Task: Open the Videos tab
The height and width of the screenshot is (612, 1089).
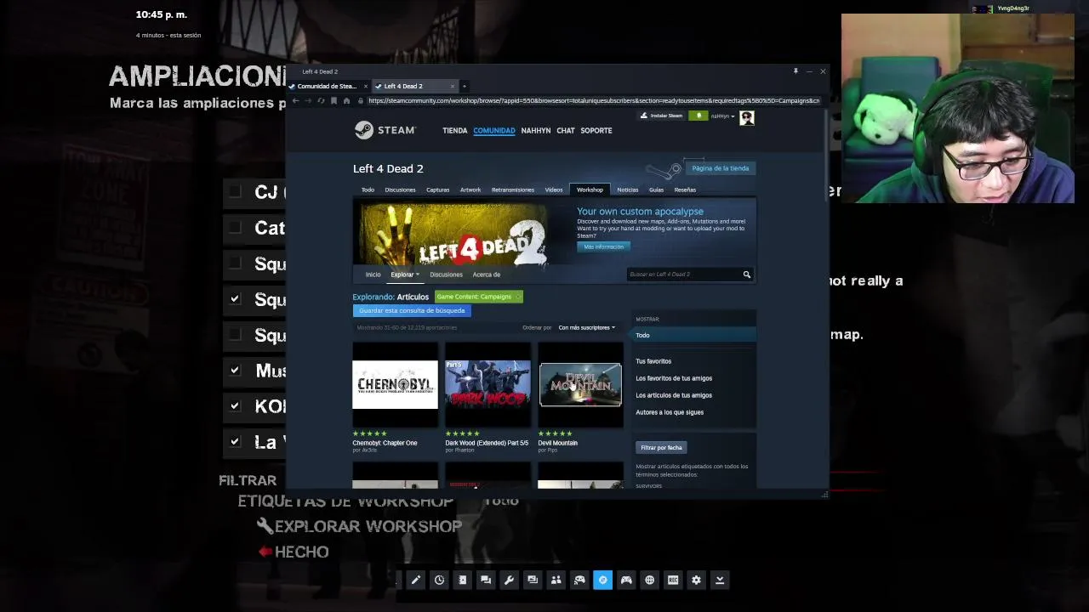Action: click(x=554, y=190)
